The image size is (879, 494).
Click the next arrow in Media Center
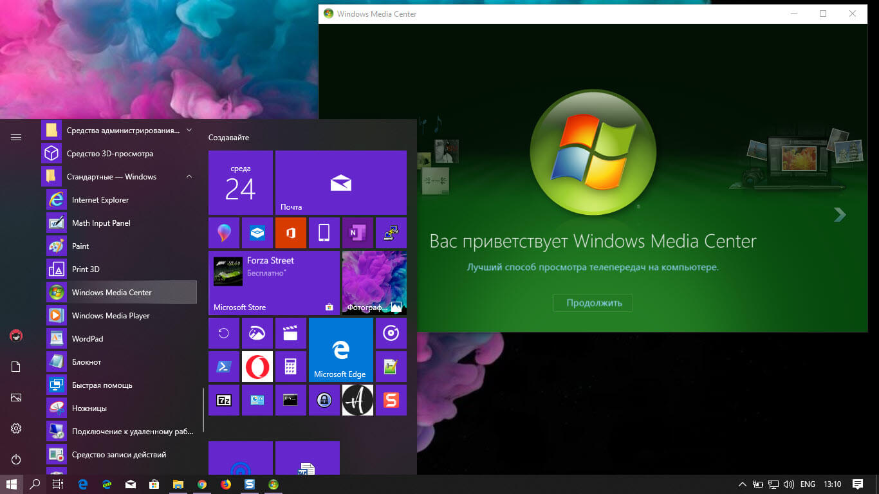coord(839,214)
